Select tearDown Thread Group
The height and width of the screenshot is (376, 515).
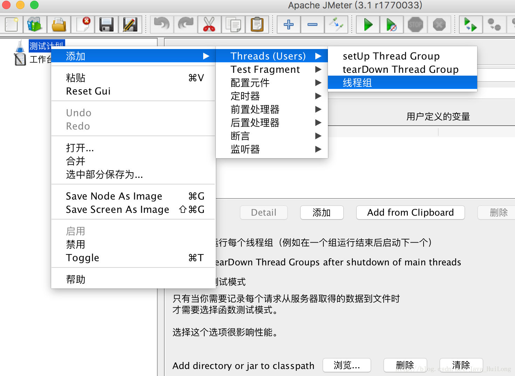click(403, 69)
